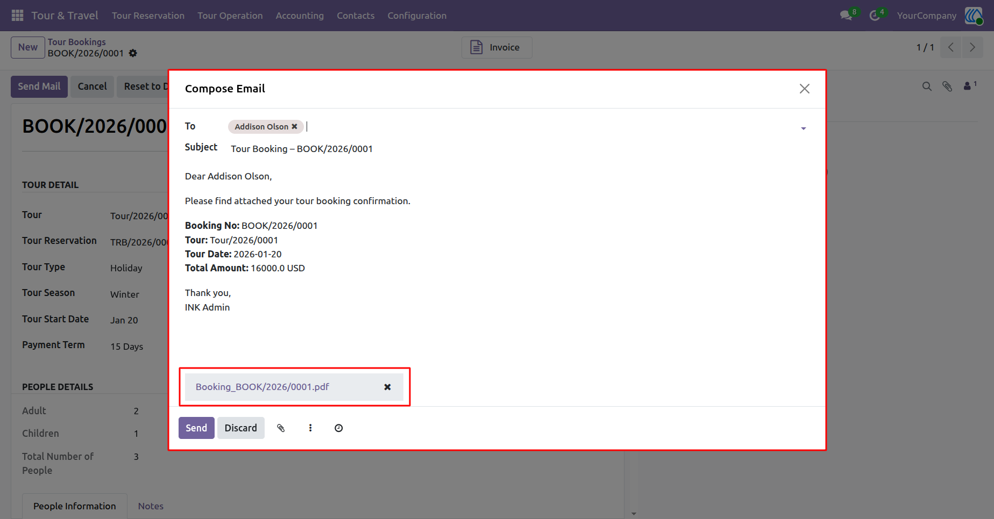Image resolution: width=994 pixels, height=519 pixels.
Task: Click the Tour & Travel app title
Action: click(65, 16)
